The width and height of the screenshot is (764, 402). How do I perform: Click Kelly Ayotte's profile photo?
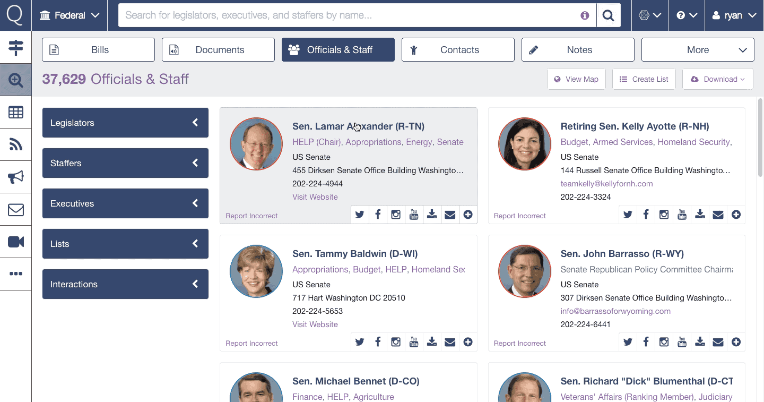click(x=525, y=144)
